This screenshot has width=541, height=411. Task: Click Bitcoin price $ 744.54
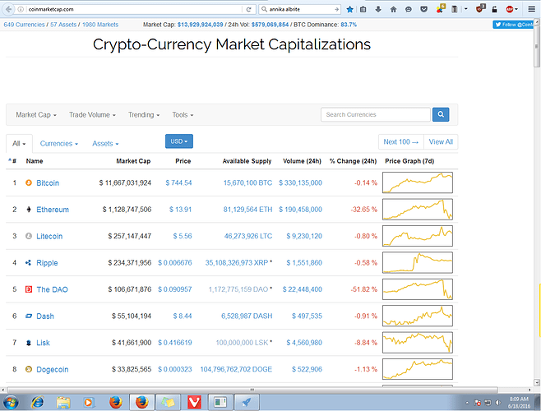point(178,182)
